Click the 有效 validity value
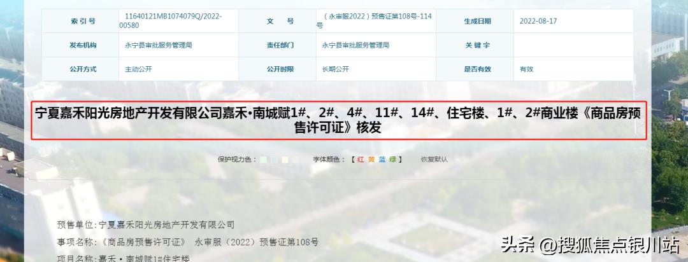The width and height of the screenshot is (688, 262). 527,69
